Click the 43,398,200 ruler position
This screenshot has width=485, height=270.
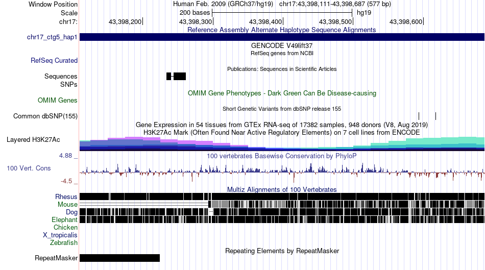[x=125, y=21]
